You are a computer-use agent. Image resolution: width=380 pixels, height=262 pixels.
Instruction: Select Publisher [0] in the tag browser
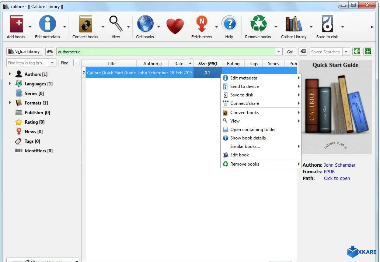coord(37,113)
